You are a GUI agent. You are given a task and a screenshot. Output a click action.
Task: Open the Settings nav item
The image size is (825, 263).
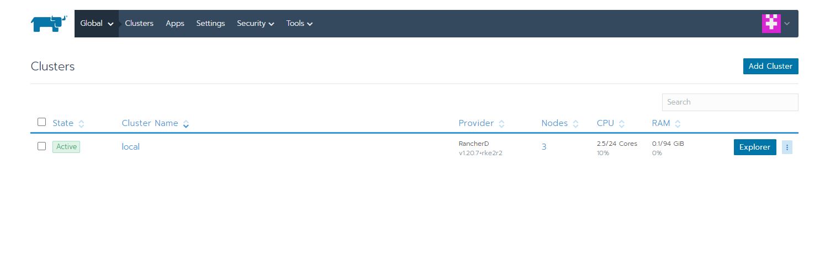tap(210, 24)
